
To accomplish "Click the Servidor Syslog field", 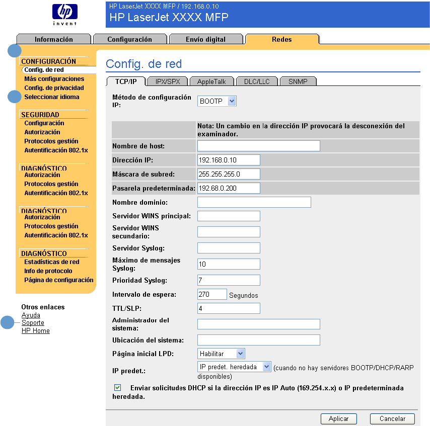I will (229, 248).
